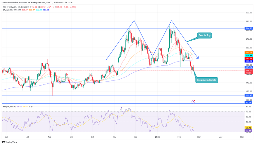Click the purple 32.88 RSI value tag

pyautogui.click(x=249, y=131)
